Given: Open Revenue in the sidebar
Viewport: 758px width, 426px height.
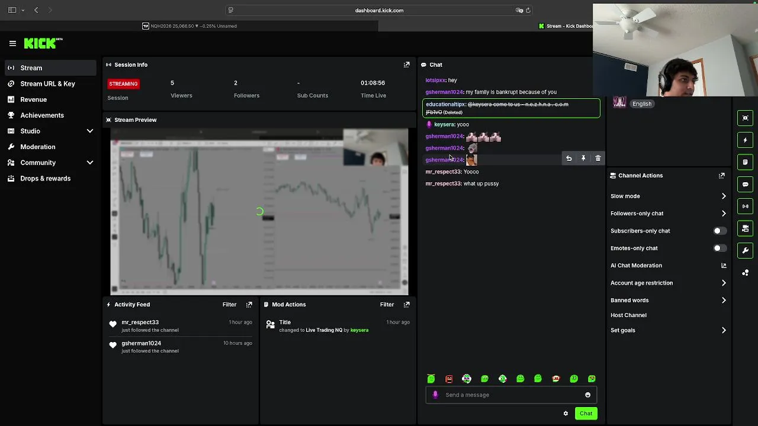Looking at the screenshot, I should (50, 99).
